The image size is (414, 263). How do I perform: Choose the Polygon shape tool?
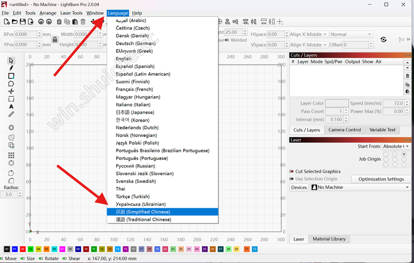(x=11, y=84)
